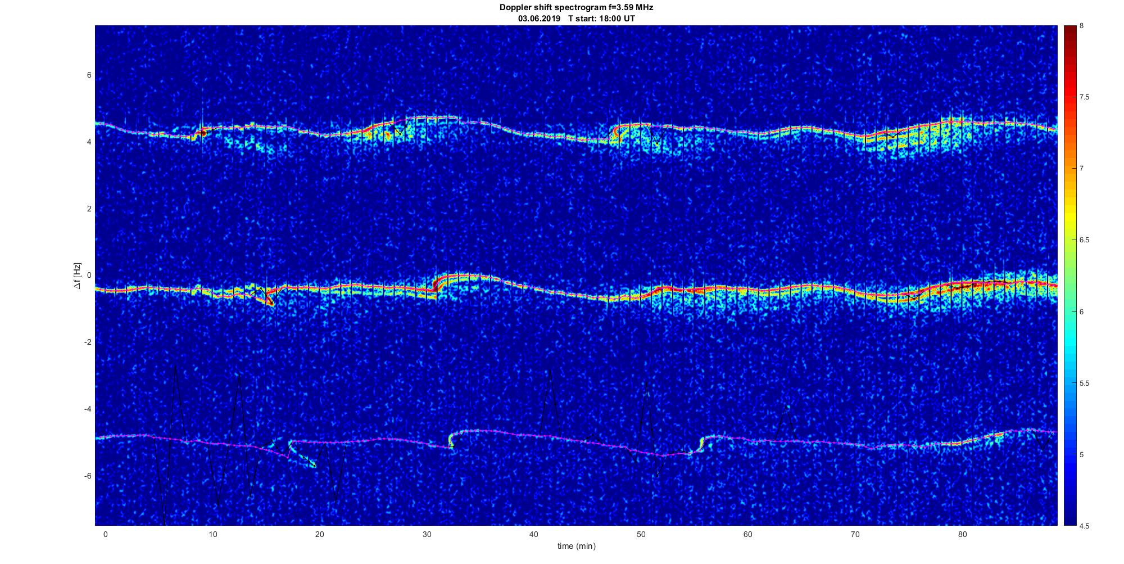Click y-axis tick label '-4'
The image size is (1124, 564).
tap(88, 409)
